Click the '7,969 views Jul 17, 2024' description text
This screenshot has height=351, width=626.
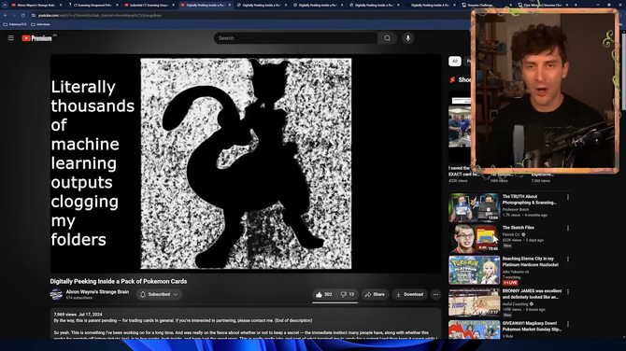tap(78, 315)
